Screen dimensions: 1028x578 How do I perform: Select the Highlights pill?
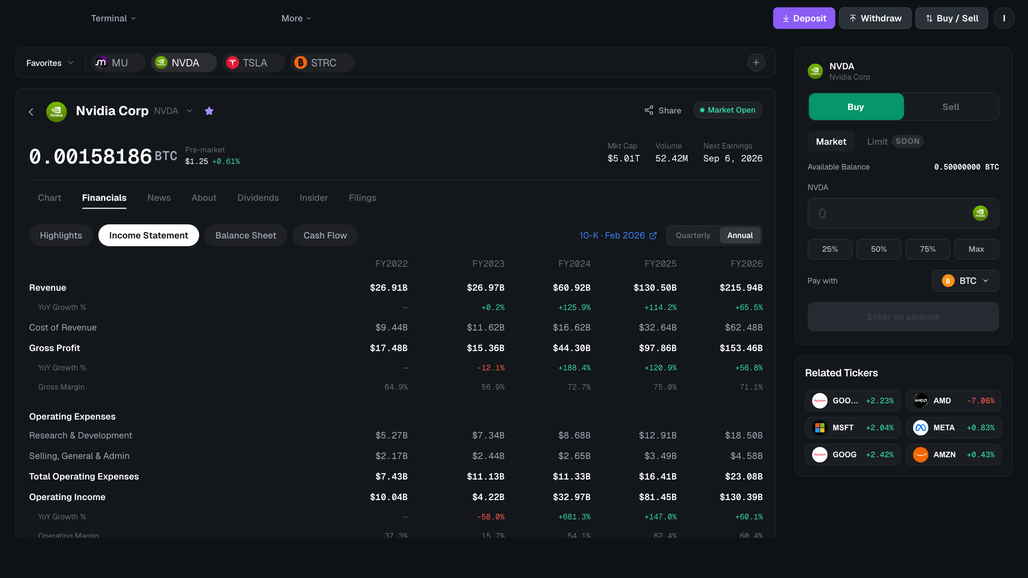pos(61,235)
